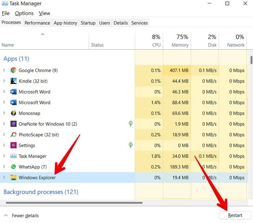Sort by the CPU column header
Viewport: 253px width, 223px height.
[x=149, y=41]
